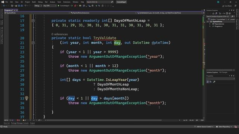Open the Build menu

point(34,2)
